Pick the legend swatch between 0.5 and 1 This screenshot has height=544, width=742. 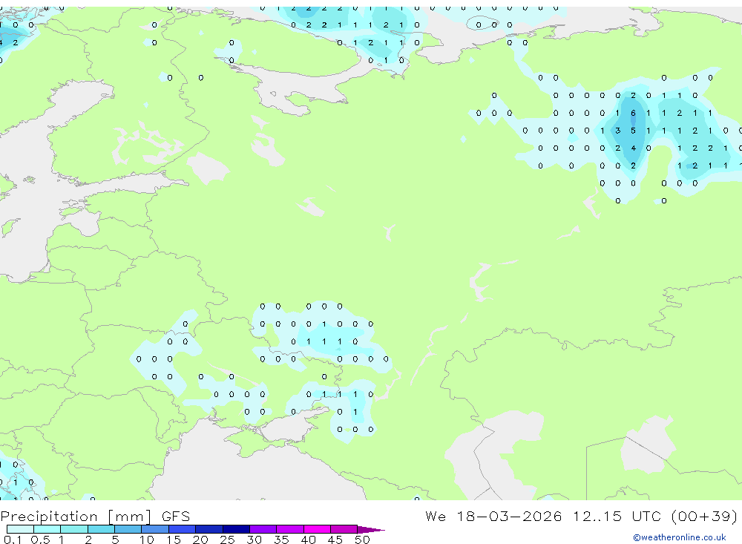[x=47, y=529]
